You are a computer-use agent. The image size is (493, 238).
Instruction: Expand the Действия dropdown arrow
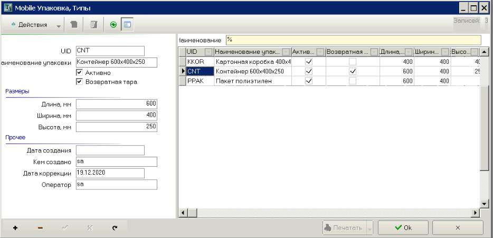click(59, 26)
